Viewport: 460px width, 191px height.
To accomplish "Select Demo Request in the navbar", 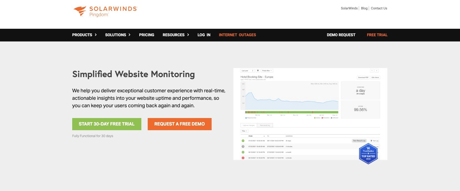I will tap(341, 35).
